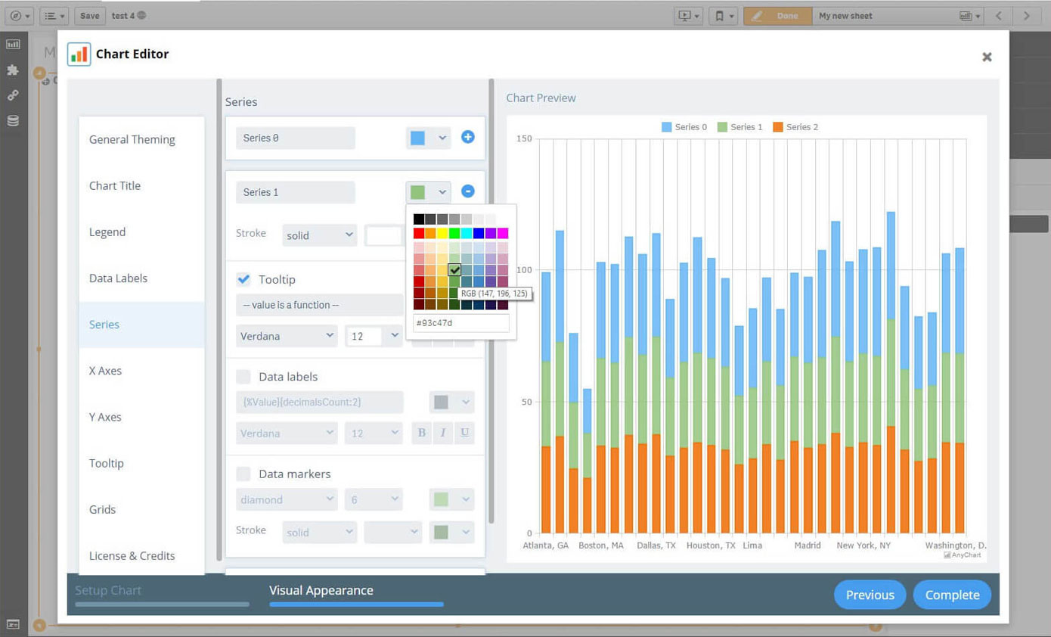Enable the Data markers checkbox
The image size is (1051, 637).
point(243,474)
